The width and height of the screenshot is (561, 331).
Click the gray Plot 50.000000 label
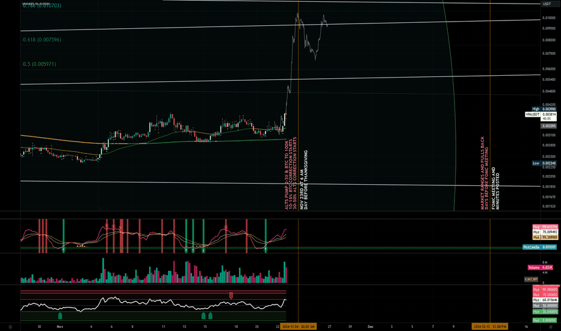click(545, 306)
